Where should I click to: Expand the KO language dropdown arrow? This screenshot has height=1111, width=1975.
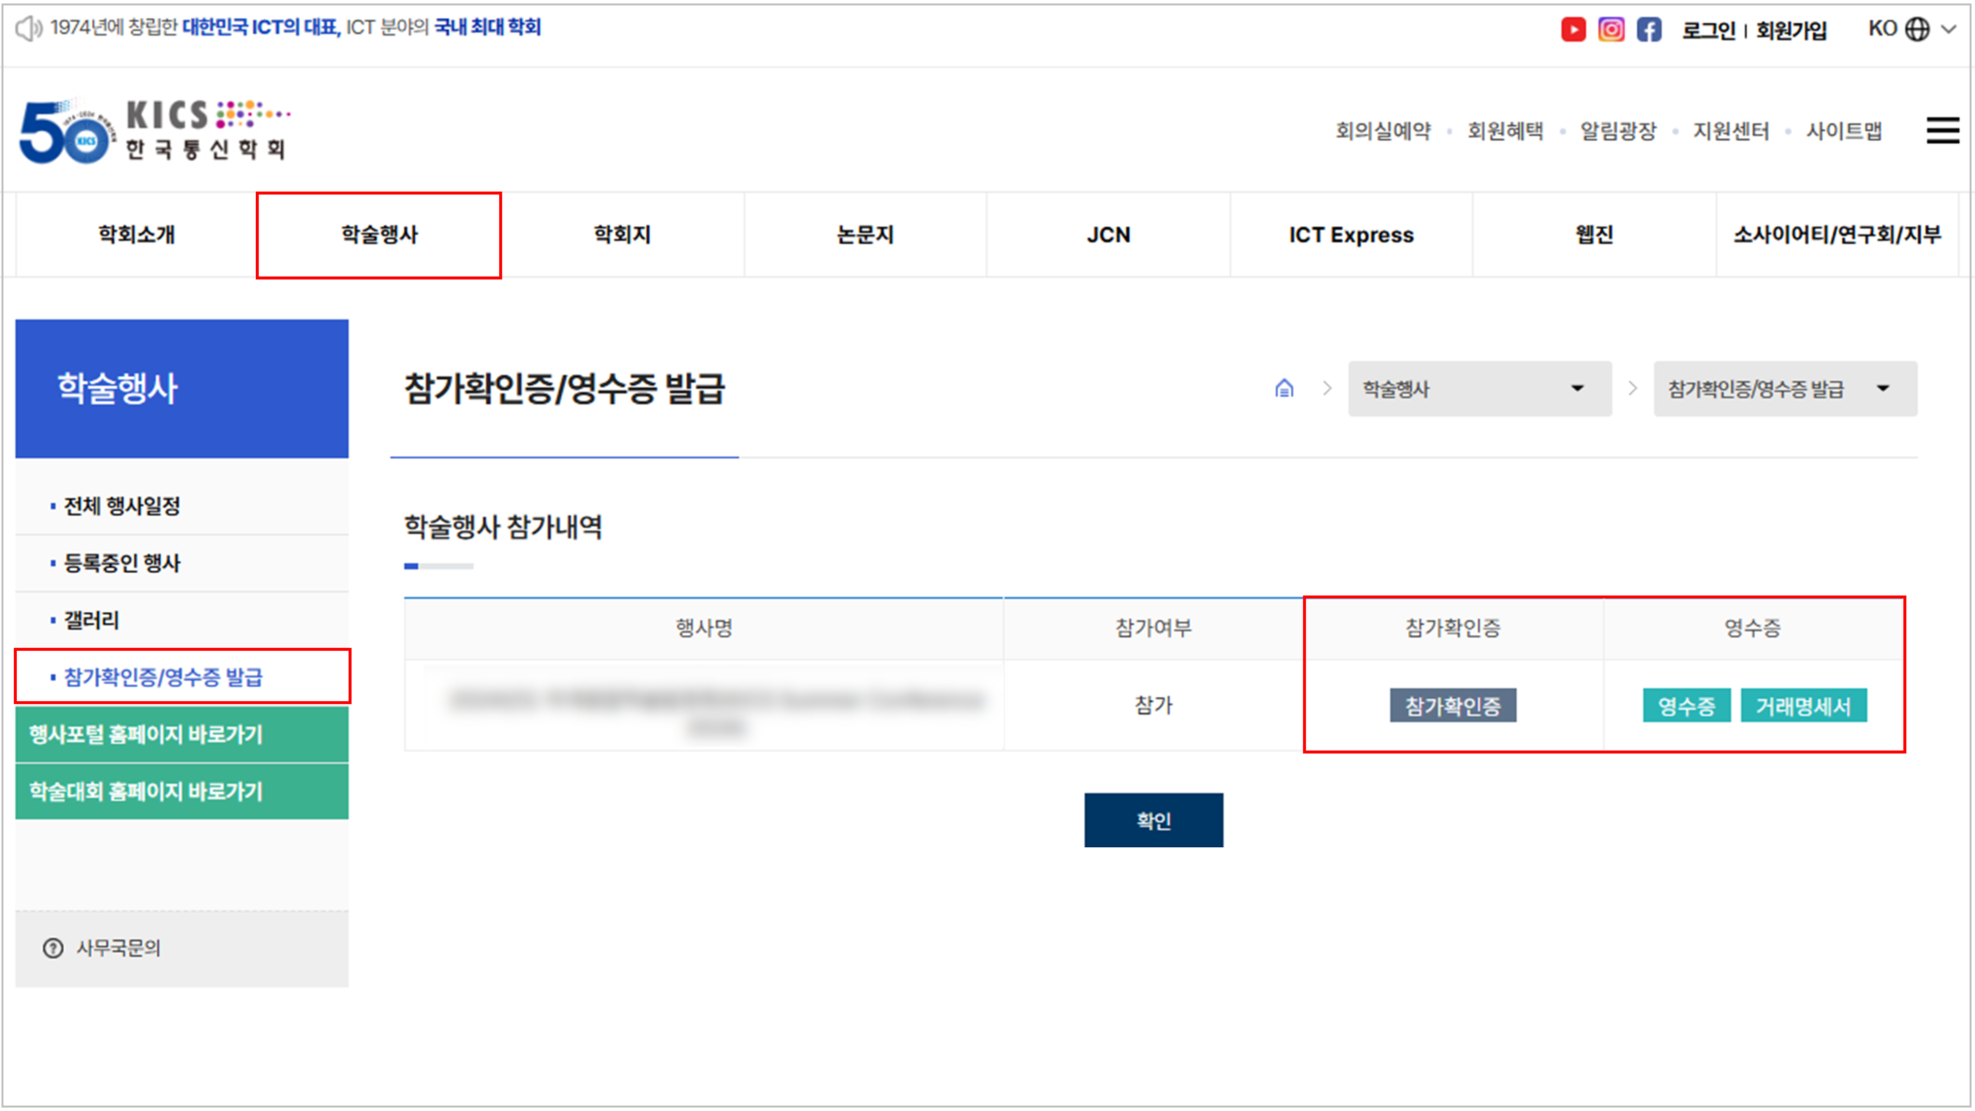point(1948,29)
